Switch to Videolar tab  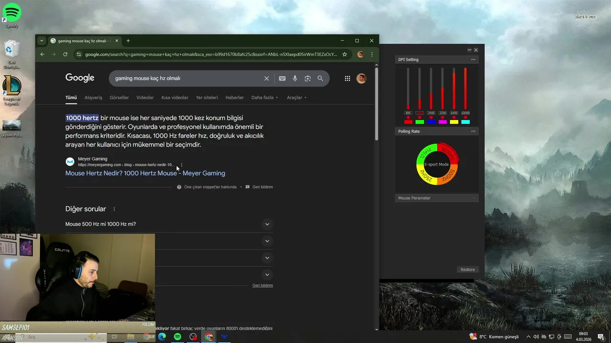(x=145, y=98)
